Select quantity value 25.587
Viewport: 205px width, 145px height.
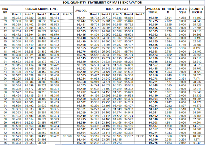[197, 45]
